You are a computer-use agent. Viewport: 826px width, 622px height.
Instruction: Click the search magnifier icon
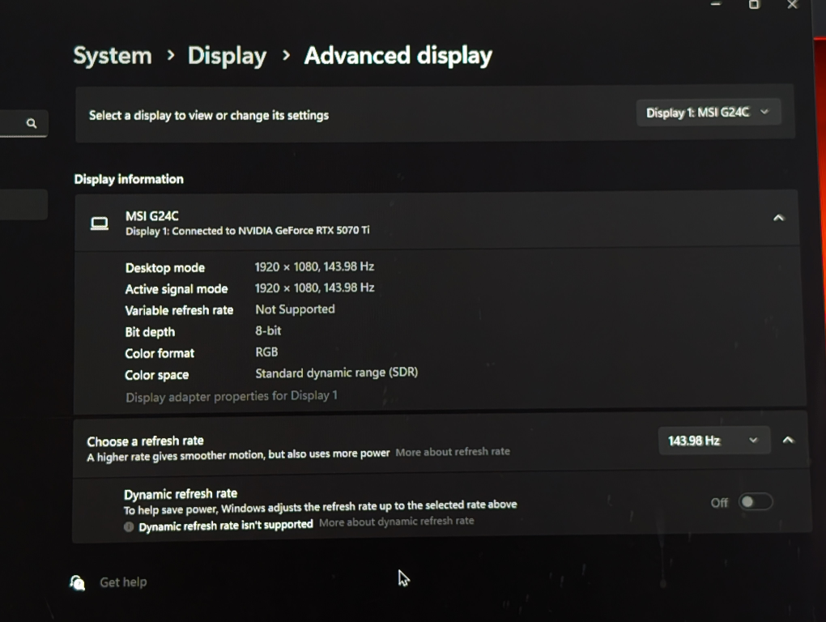(x=32, y=123)
